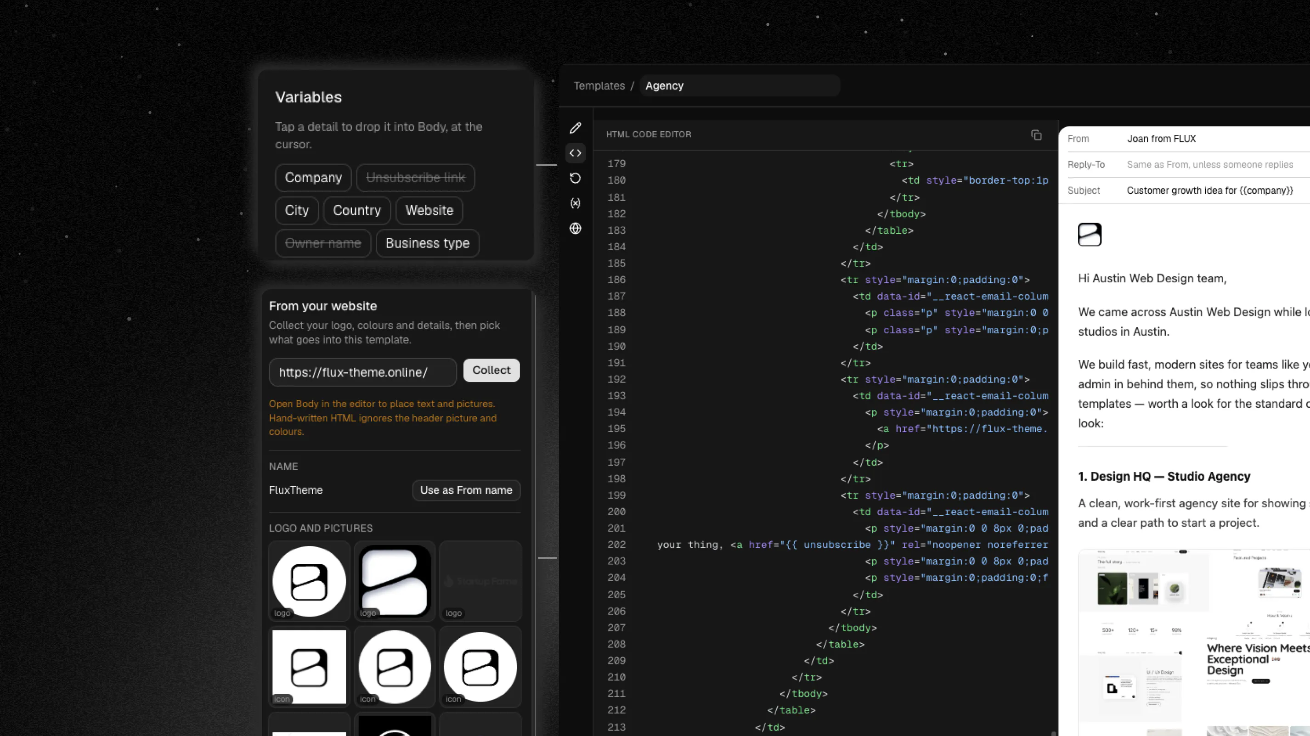Click the website URL input field
This screenshot has height=736, width=1310.
tap(363, 372)
